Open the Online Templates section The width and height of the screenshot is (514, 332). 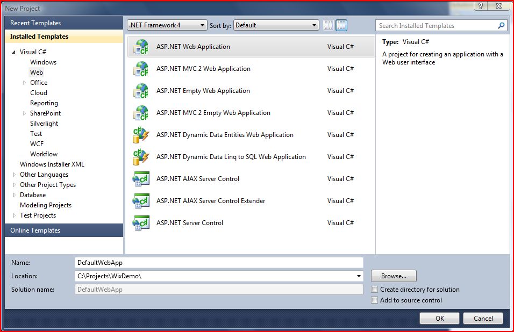click(64, 230)
